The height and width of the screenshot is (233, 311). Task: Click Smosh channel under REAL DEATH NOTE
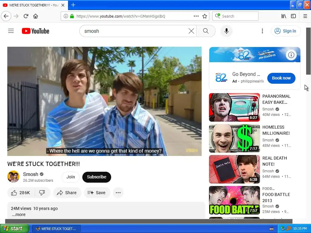[x=268, y=171]
